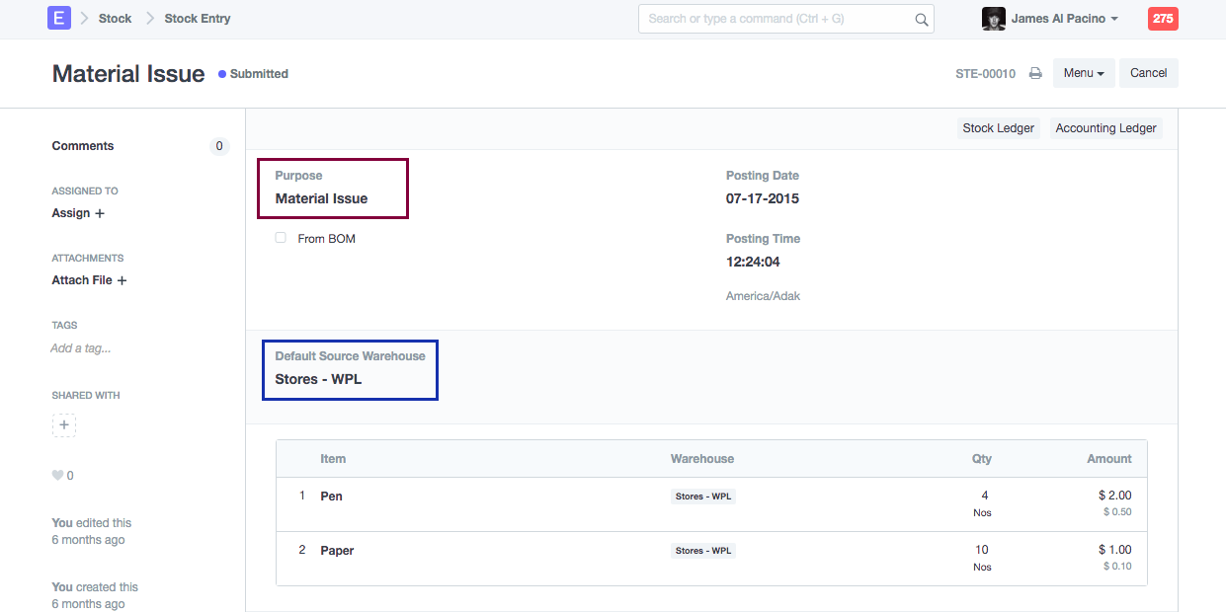Open the Stock Ledger report
This screenshot has height=612, width=1226.
click(x=998, y=128)
